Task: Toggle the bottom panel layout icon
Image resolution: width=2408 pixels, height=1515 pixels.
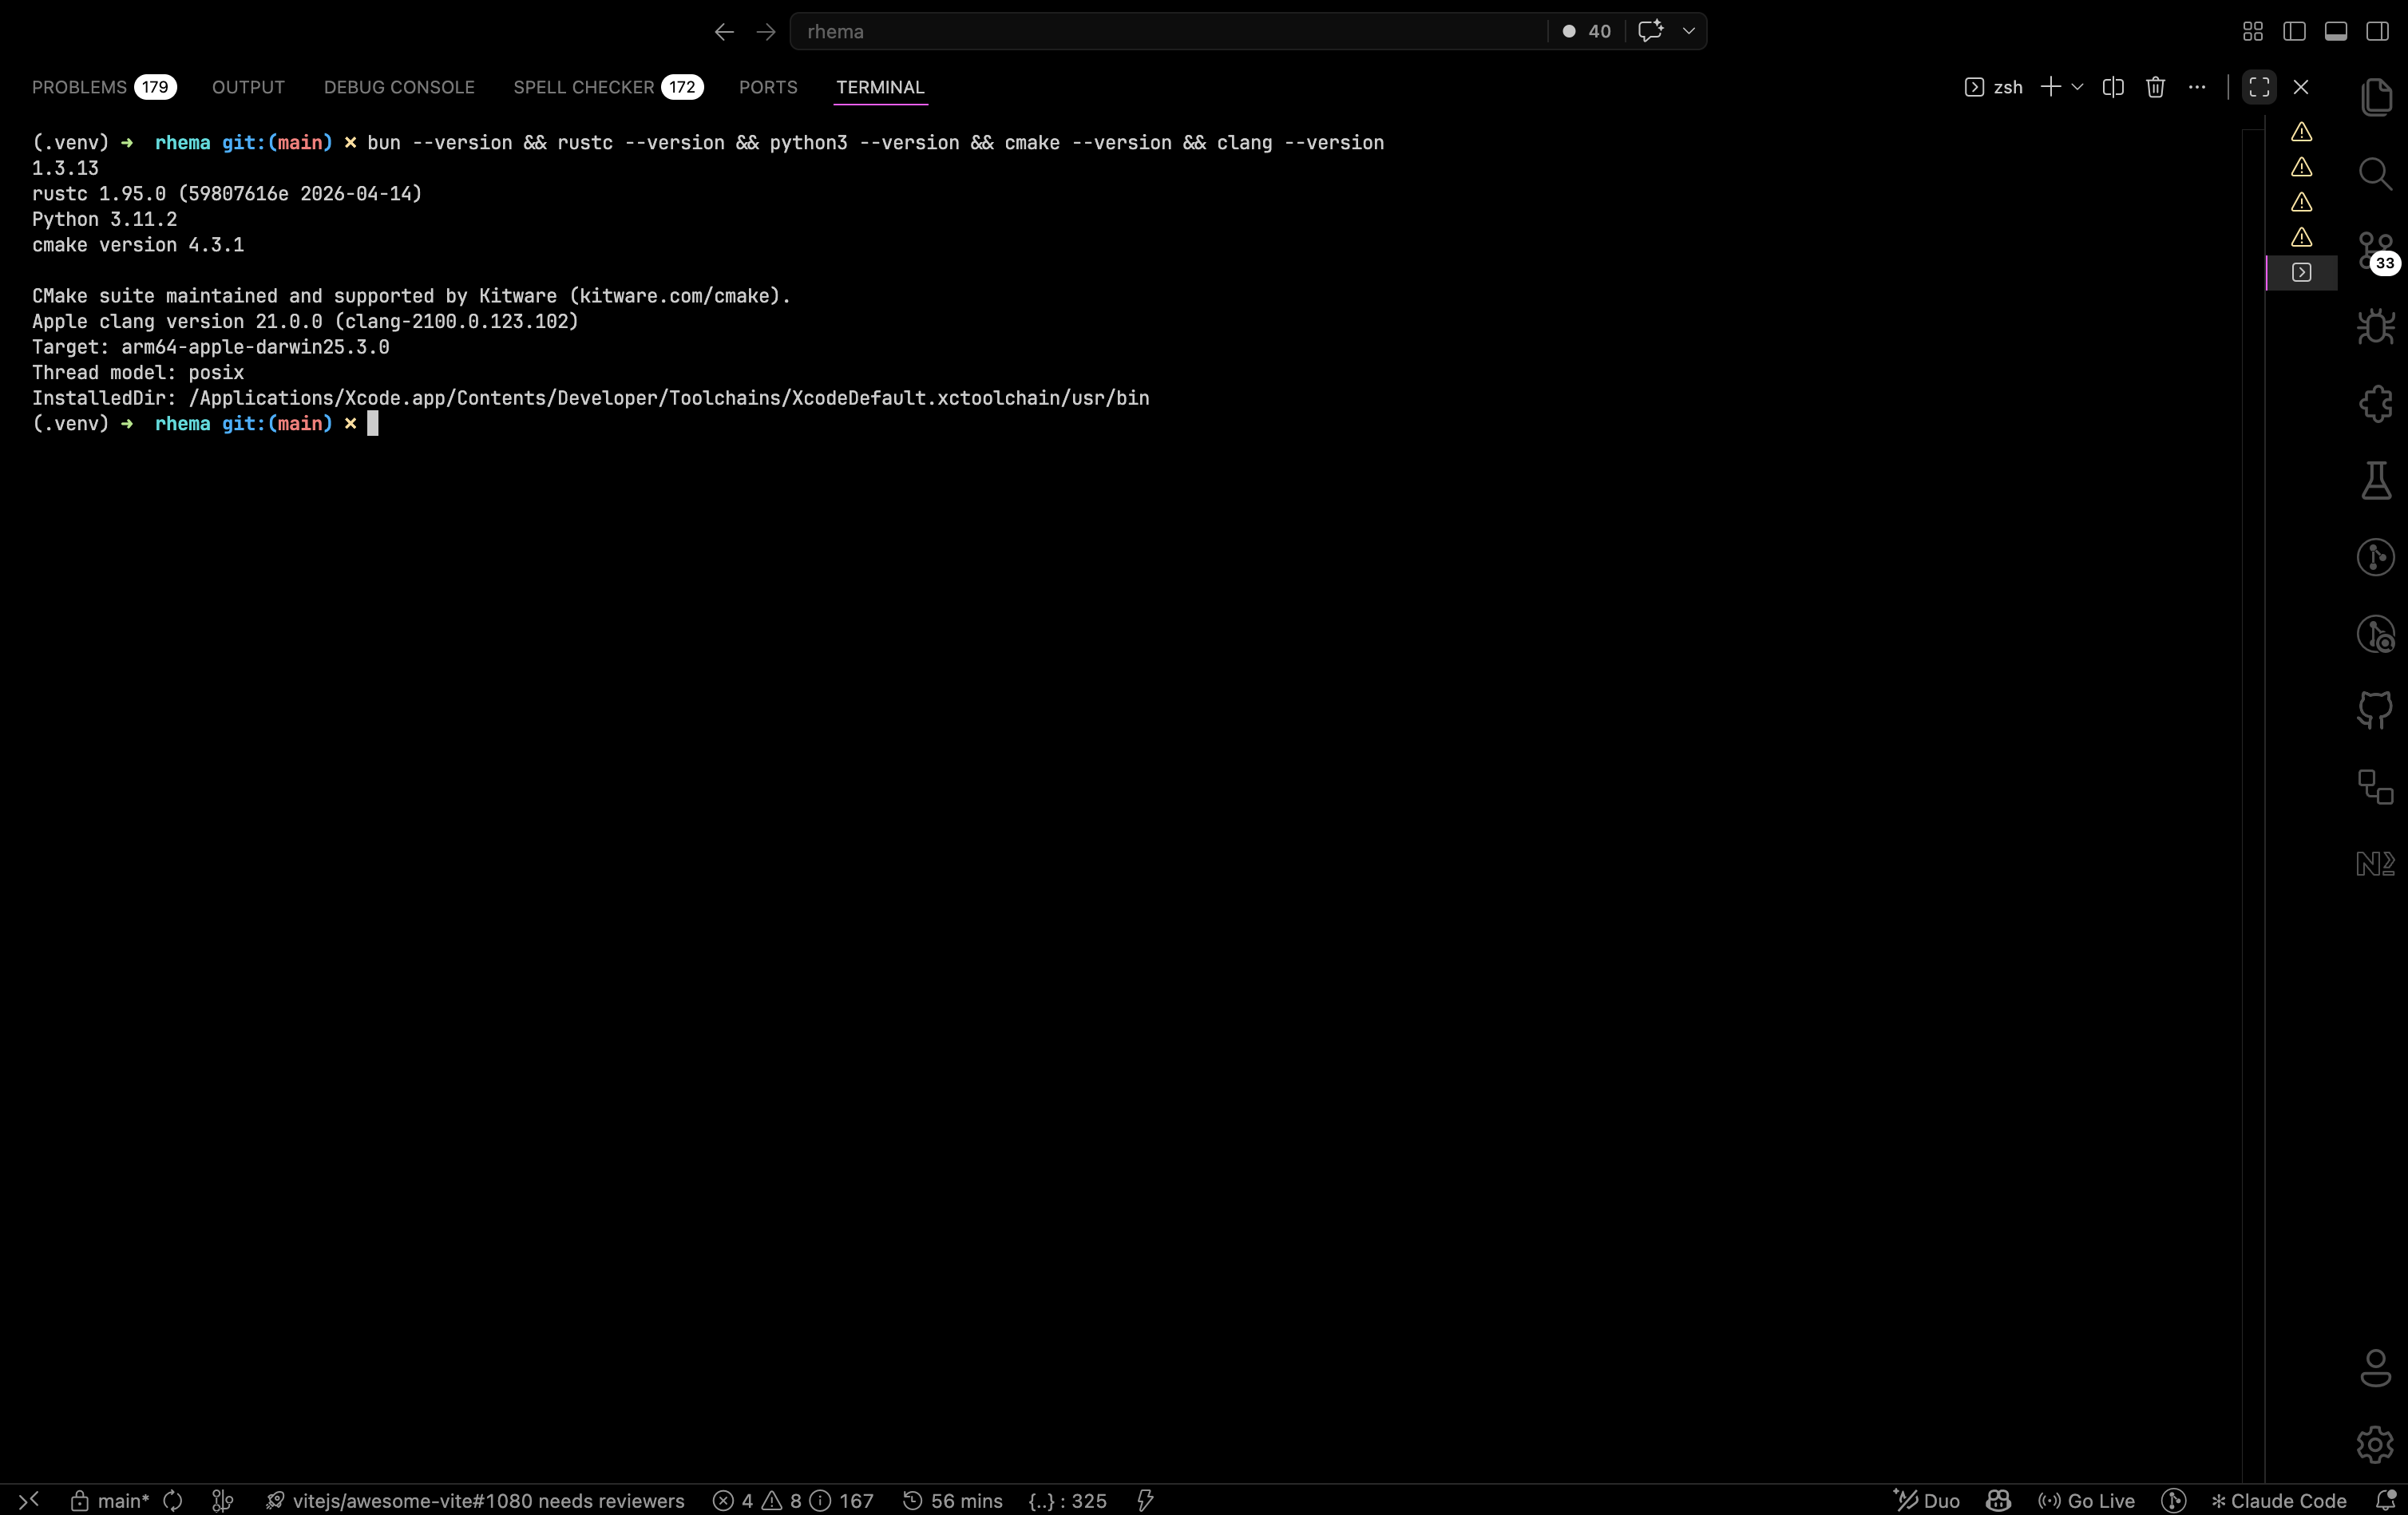Action: (2336, 32)
